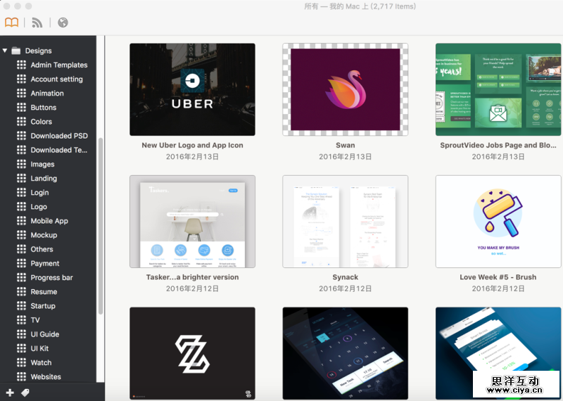Click the Designs folder icon
This screenshot has width=563, height=401.
(15, 51)
